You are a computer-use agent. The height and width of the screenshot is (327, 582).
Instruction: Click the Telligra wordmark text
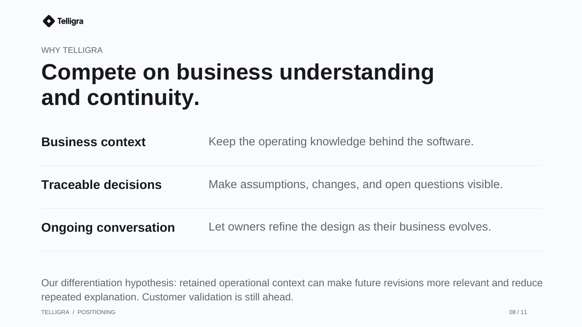[x=70, y=21]
